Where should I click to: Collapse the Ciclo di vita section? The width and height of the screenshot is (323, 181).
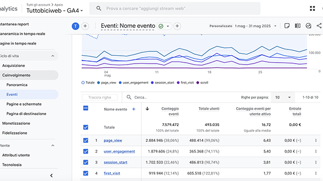coord(53,56)
